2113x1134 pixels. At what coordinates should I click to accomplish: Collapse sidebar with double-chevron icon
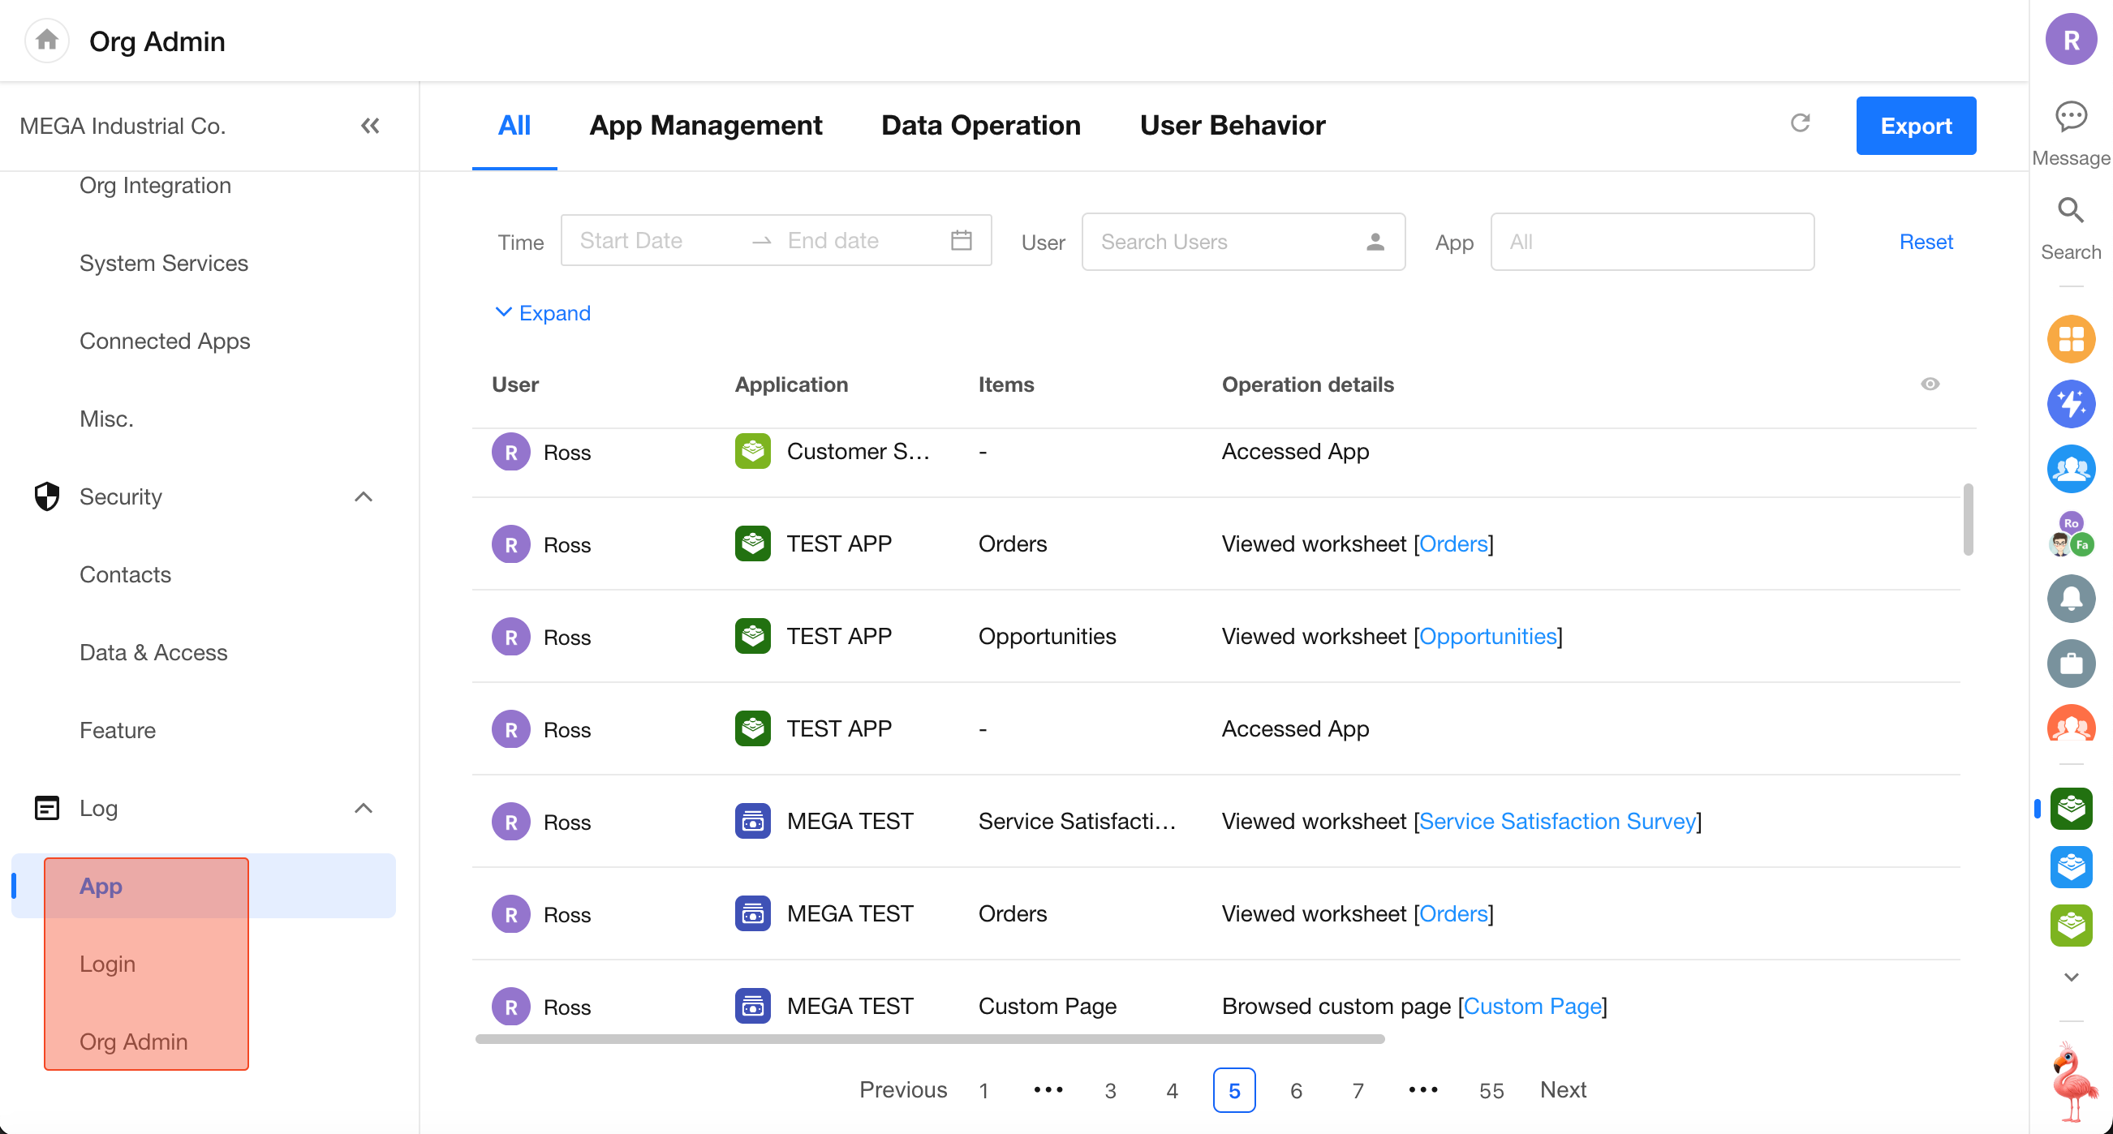point(370,126)
